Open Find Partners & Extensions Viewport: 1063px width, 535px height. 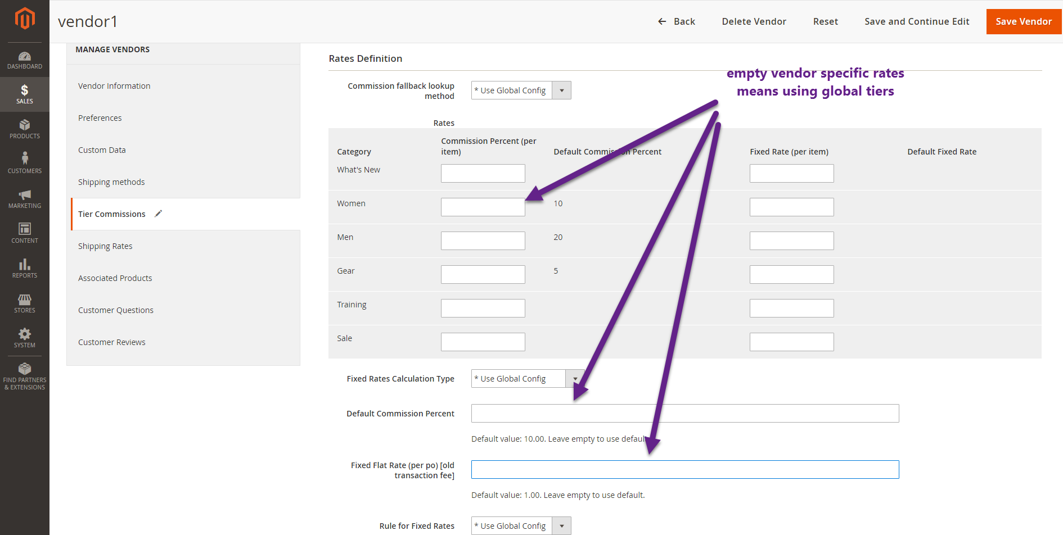tap(25, 377)
